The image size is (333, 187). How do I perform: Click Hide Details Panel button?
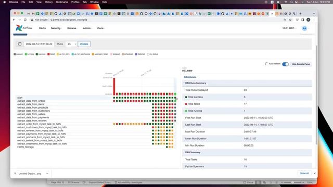(x=301, y=64)
